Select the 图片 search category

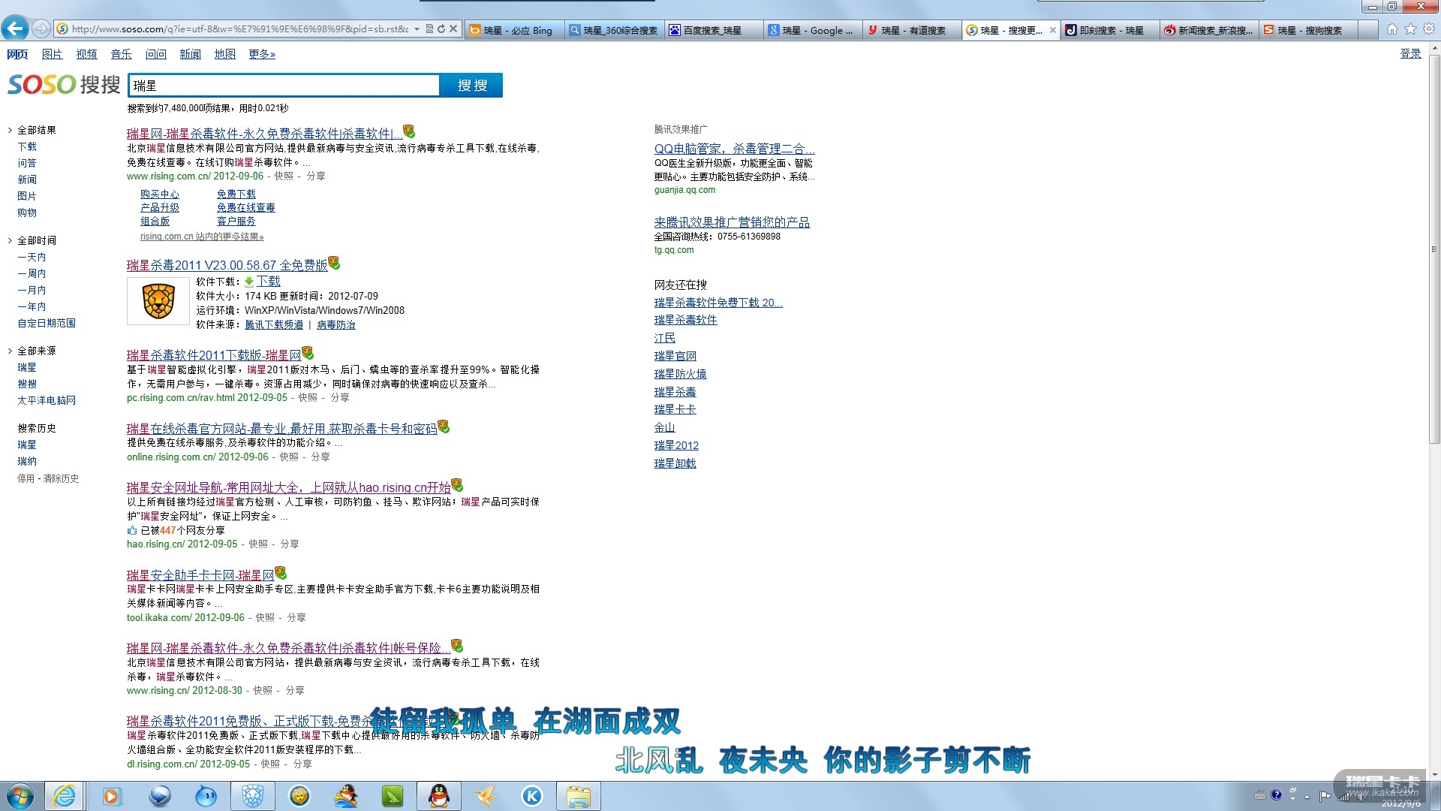(x=52, y=54)
